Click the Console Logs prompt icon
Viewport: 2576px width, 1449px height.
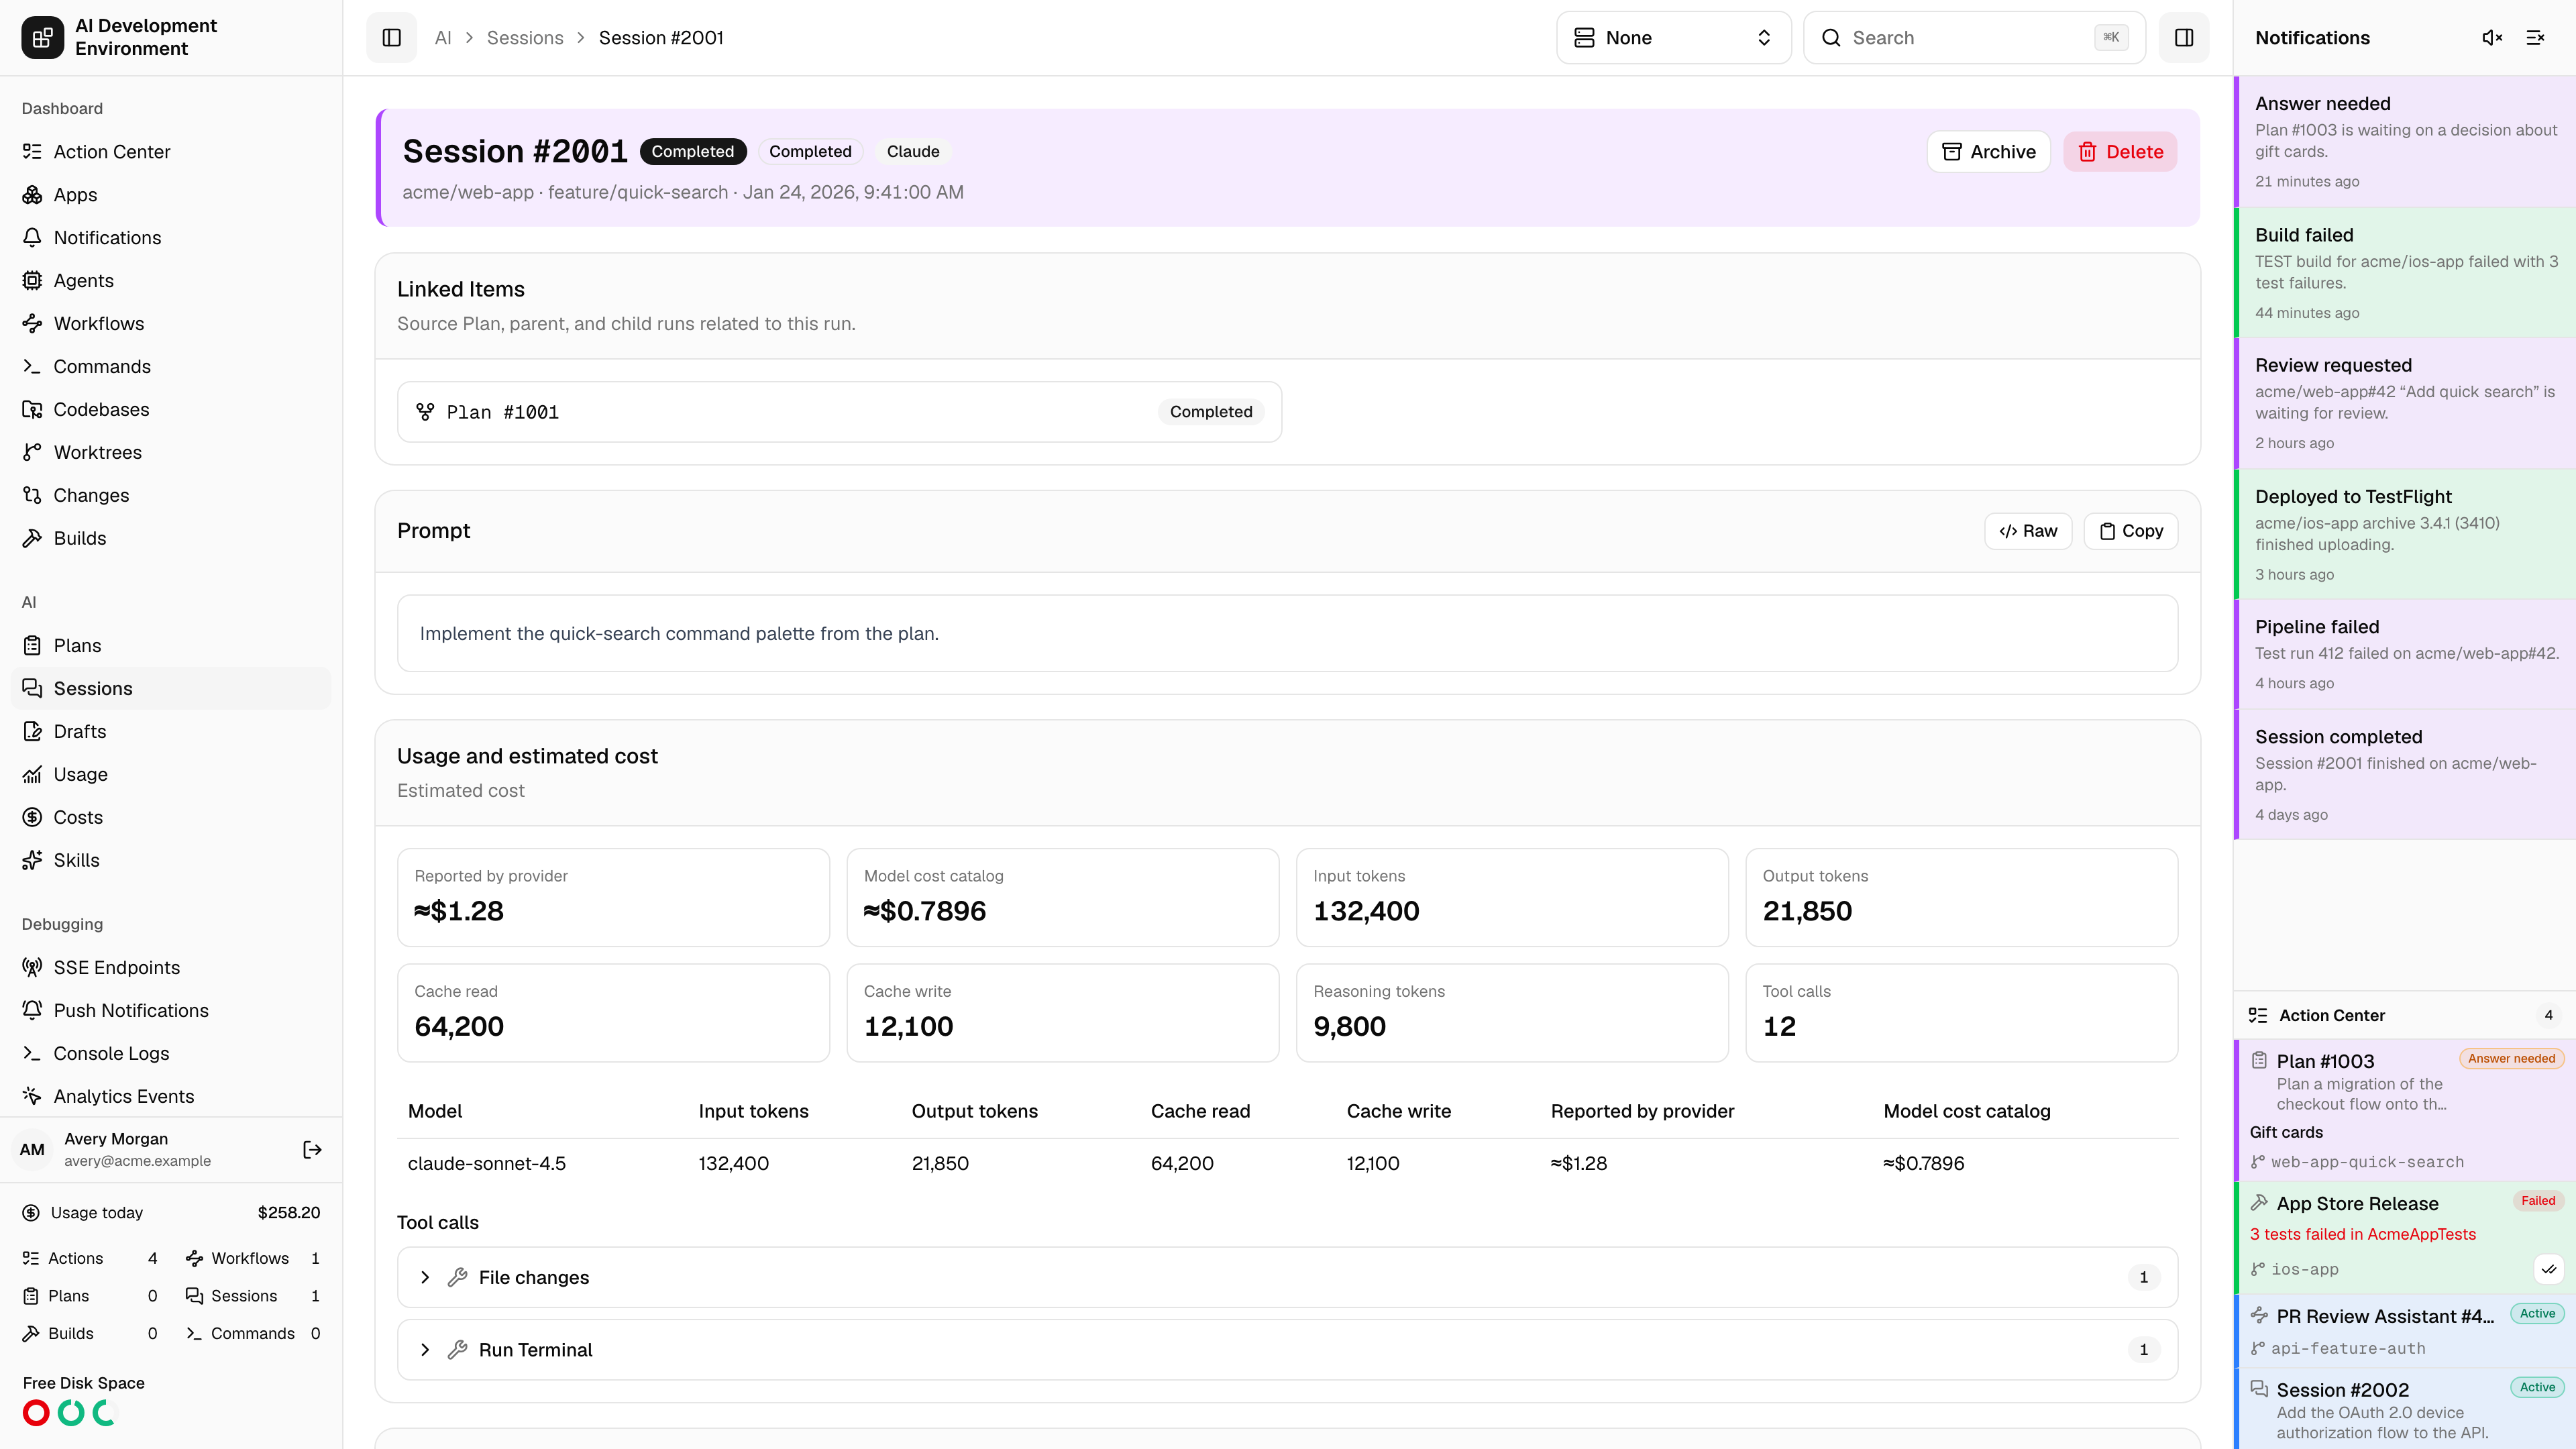pyautogui.click(x=32, y=1054)
